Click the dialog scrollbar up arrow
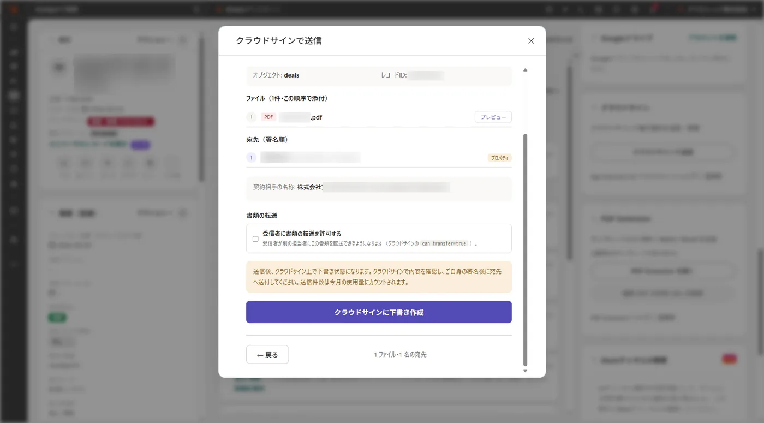Viewport: 764px width, 423px height. tap(525, 70)
